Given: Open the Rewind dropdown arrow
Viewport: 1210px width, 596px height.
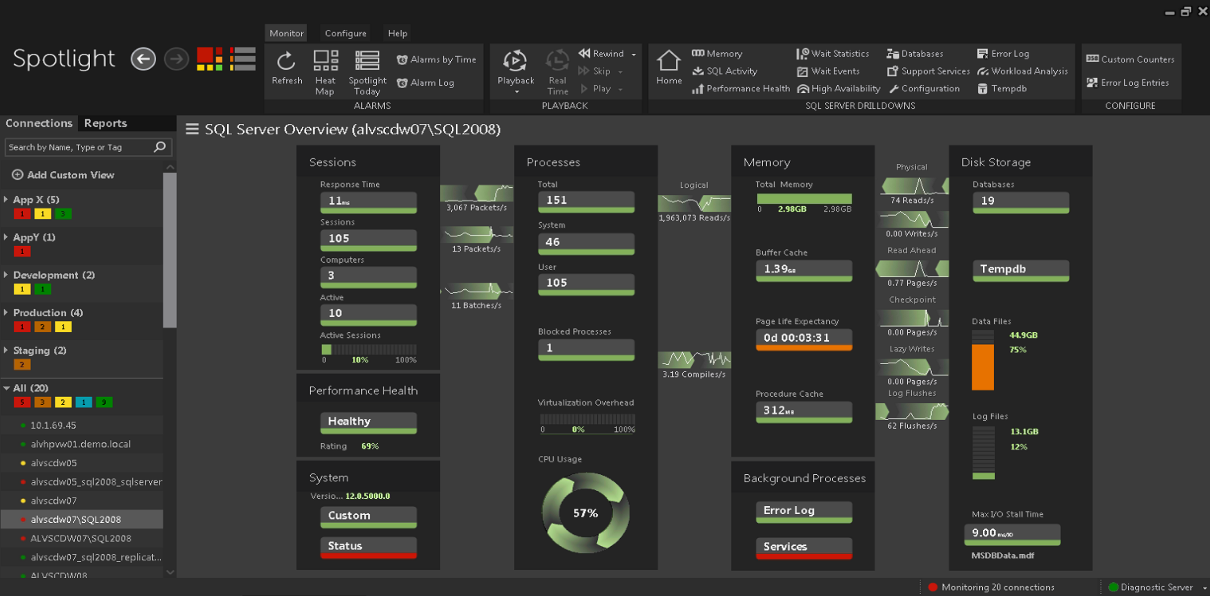Looking at the screenshot, I should tap(634, 55).
